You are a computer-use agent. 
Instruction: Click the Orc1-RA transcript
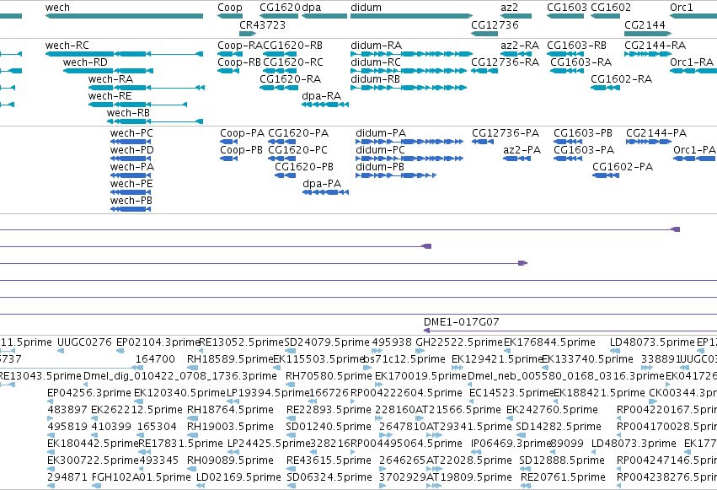[693, 71]
